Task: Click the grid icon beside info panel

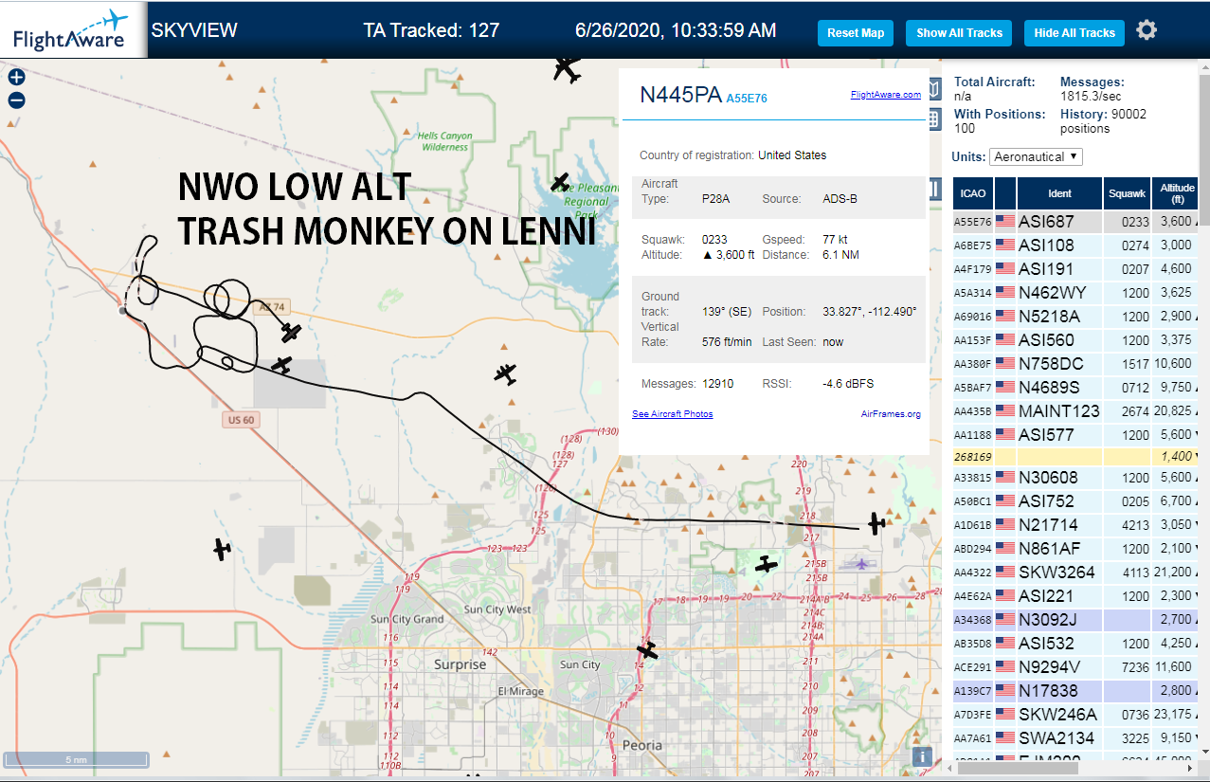Action: pos(933,118)
